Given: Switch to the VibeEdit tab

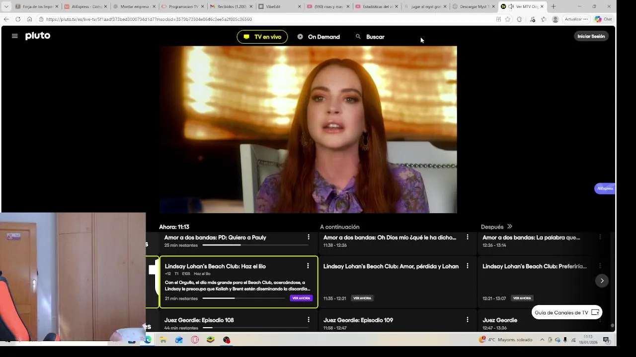Looking at the screenshot, I should point(280,6).
